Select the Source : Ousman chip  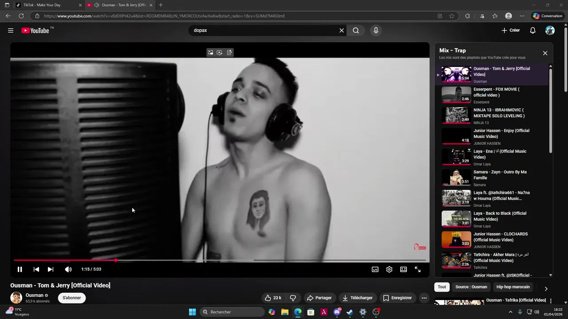471,287
